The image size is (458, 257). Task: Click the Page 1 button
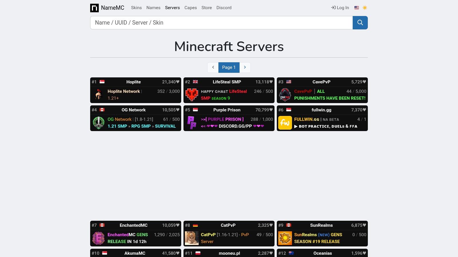tap(229, 67)
